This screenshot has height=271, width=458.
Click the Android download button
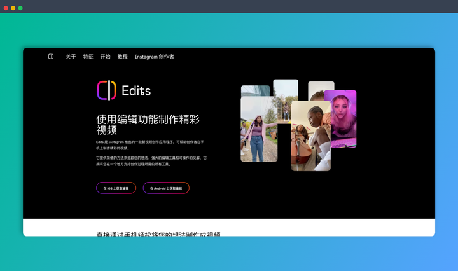click(x=166, y=188)
